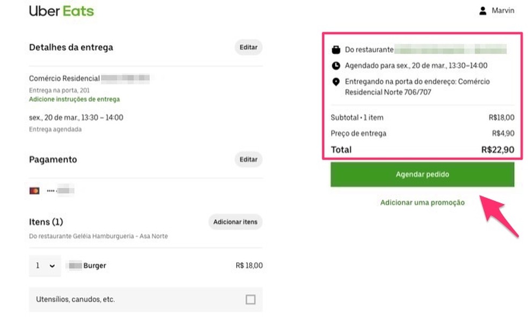Screen dimensions: 528x317
Task: Click the location pin icon for delivery address
Action: 336,81
